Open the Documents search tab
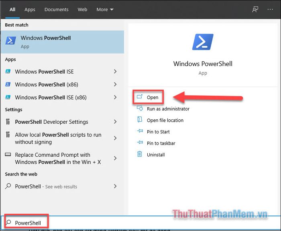281x231 pixels. coord(57,10)
